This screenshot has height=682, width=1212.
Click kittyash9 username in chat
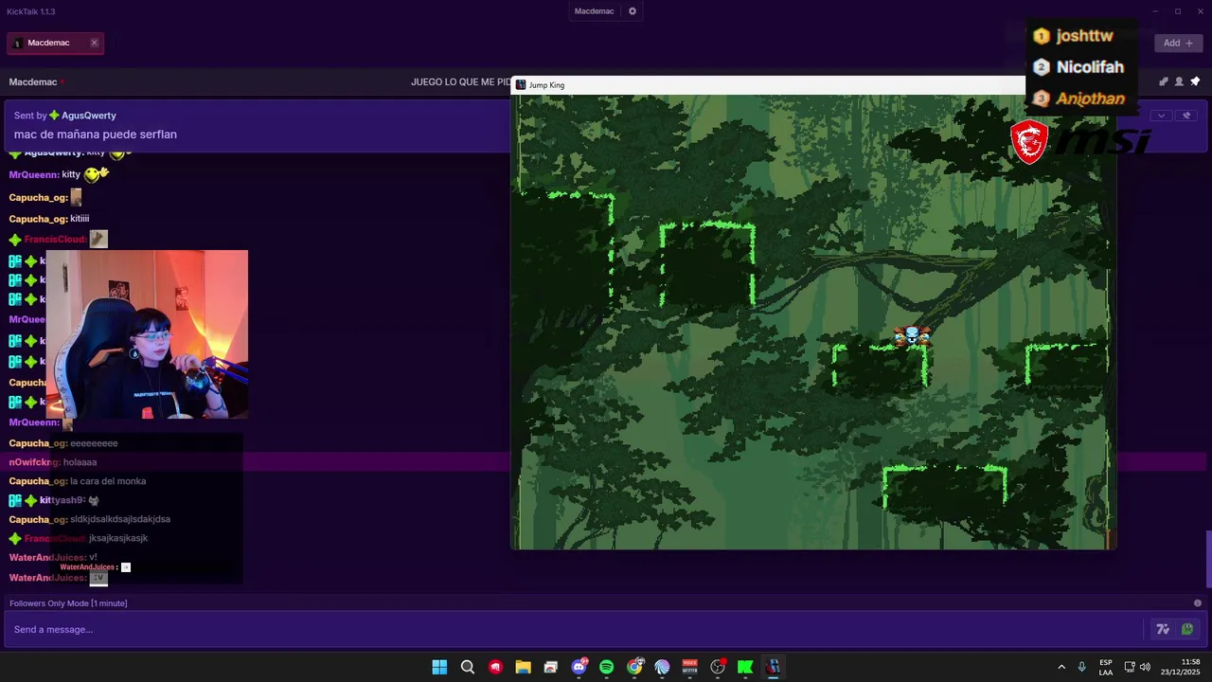62,500
